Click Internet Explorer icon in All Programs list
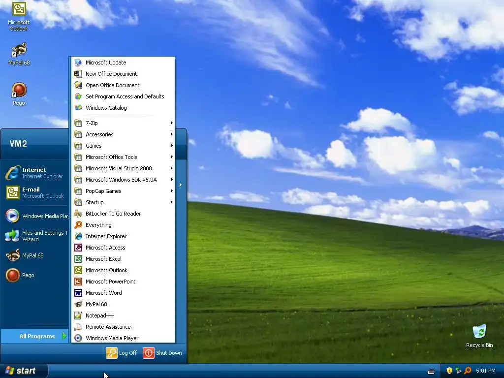Viewport: 504px width, 378px height. [78, 236]
